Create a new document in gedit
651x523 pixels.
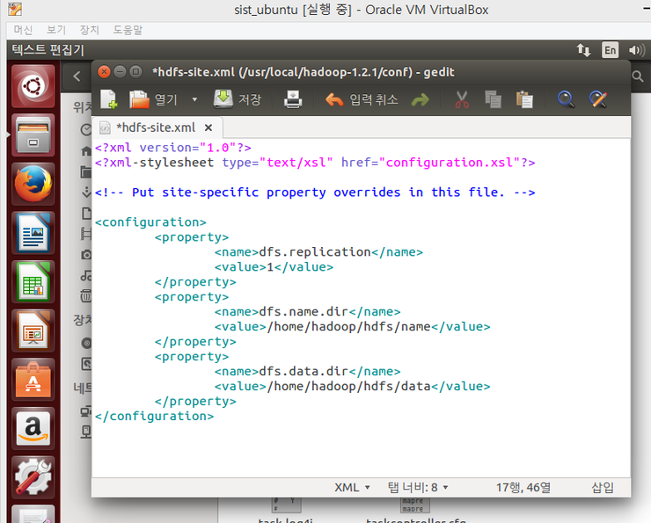(x=108, y=99)
